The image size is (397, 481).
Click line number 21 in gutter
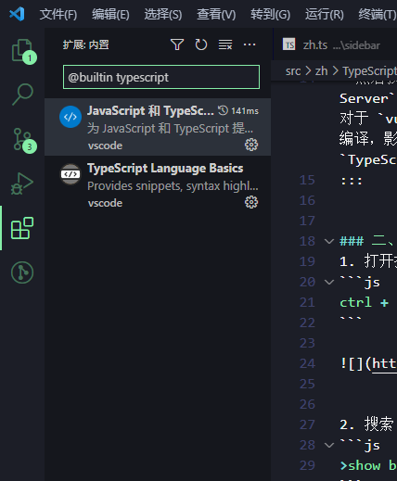[x=307, y=302]
